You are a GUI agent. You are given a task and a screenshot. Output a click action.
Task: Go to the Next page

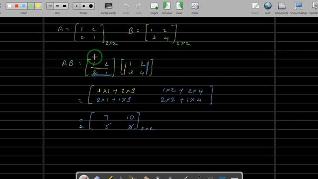coord(179,8)
